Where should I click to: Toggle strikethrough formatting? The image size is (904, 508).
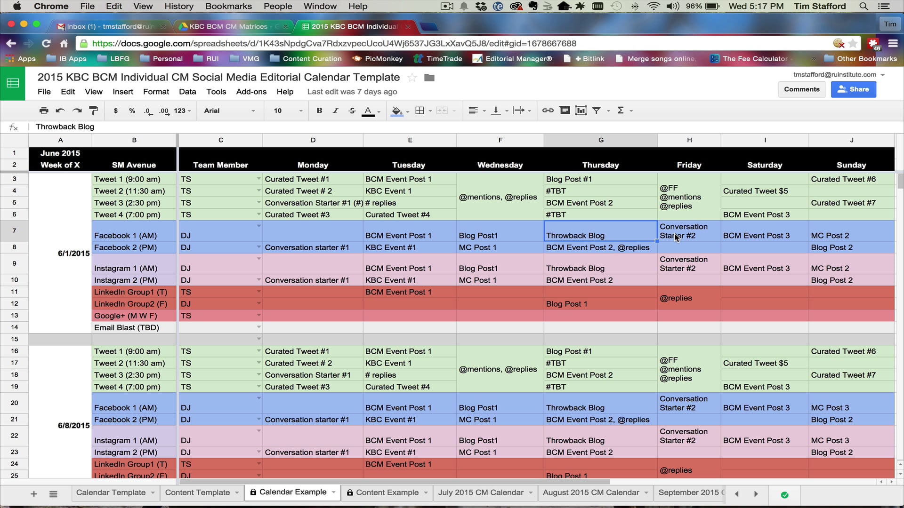click(x=352, y=111)
